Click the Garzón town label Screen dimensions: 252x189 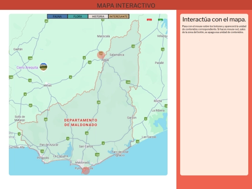coord(132,118)
